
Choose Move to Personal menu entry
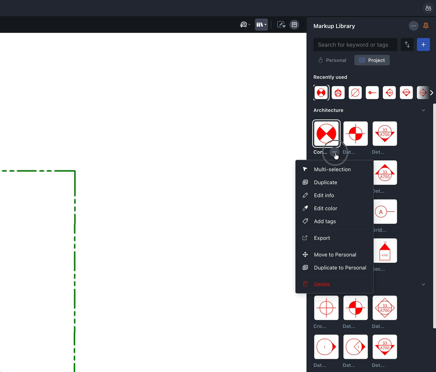(x=334, y=255)
